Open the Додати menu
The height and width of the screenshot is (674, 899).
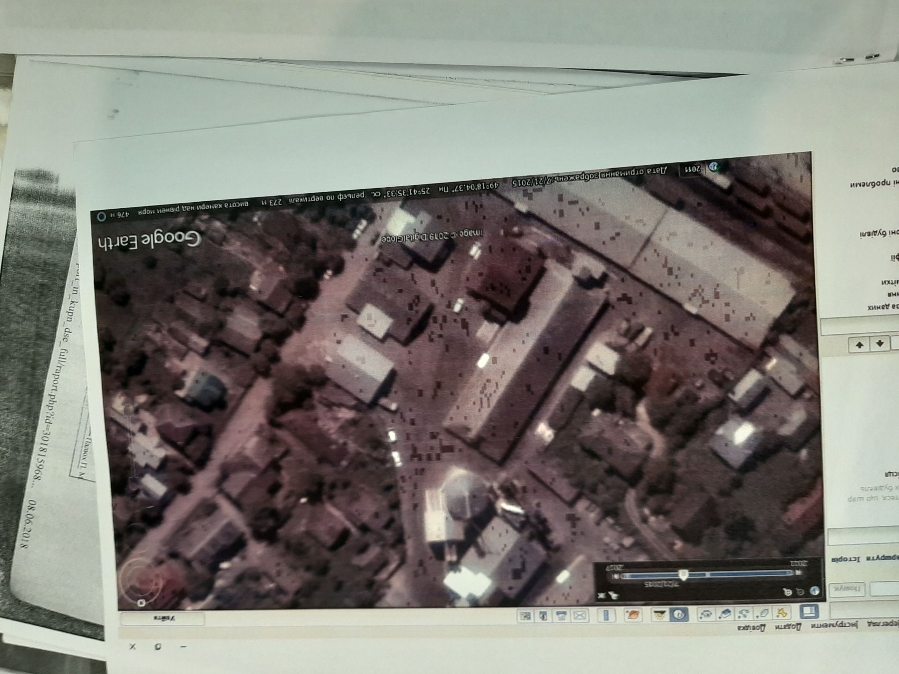[788, 626]
